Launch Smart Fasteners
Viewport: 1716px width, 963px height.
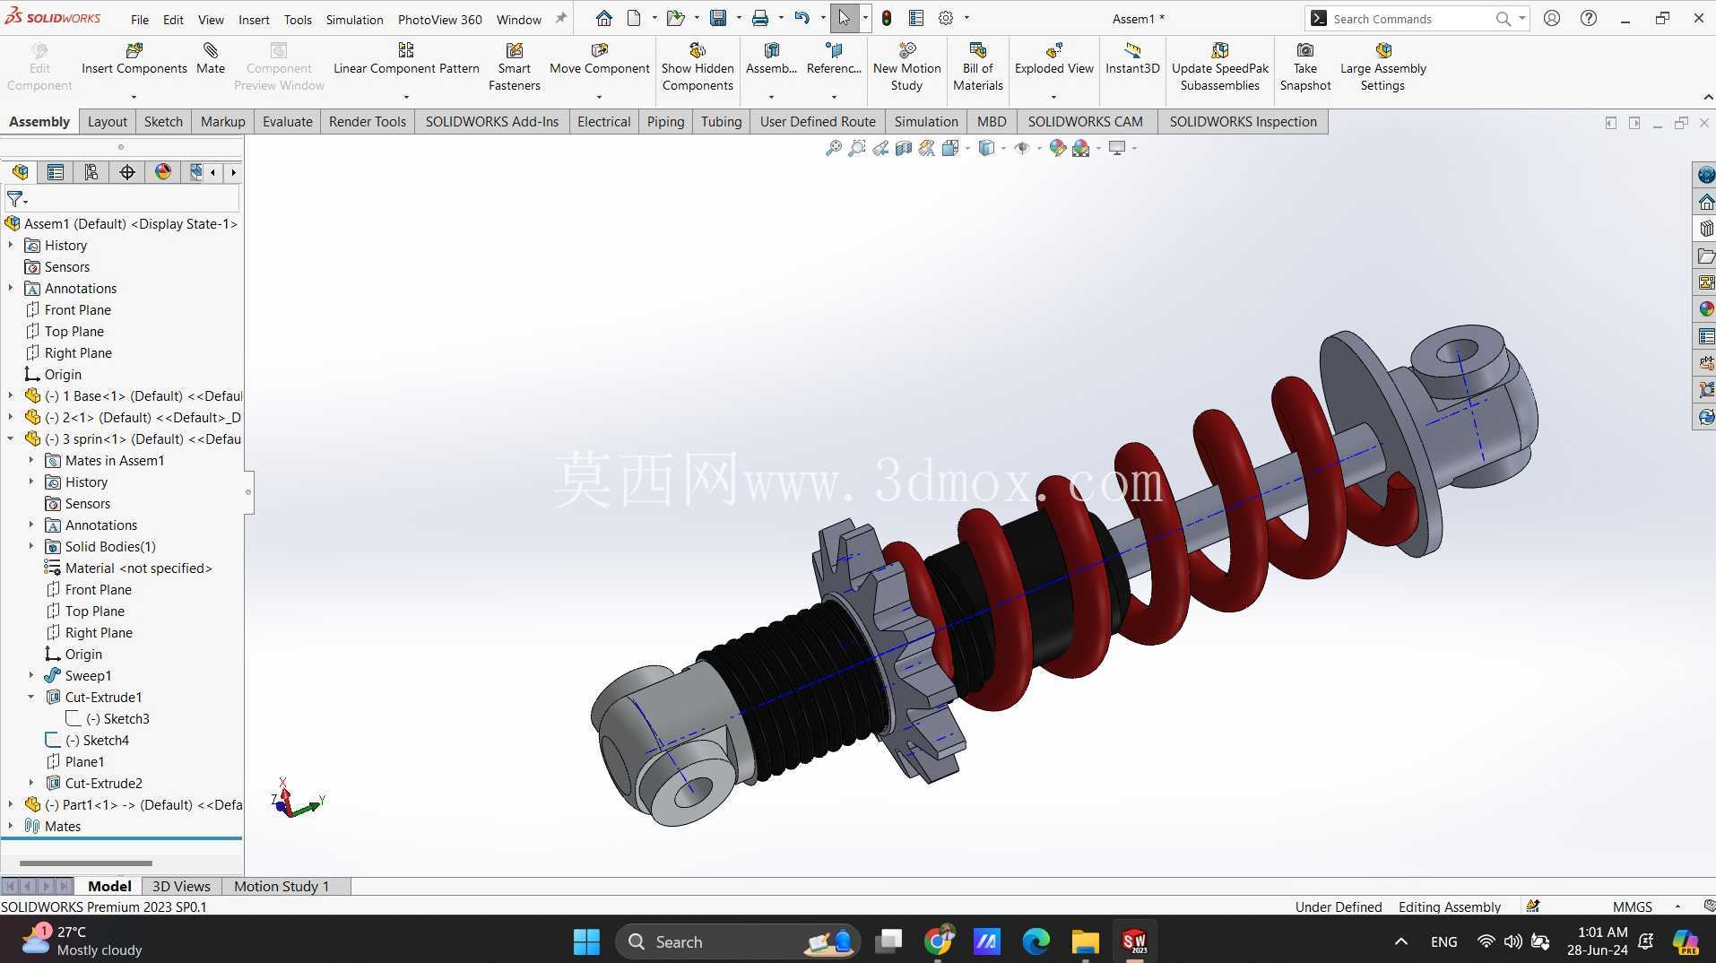point(515,67)
